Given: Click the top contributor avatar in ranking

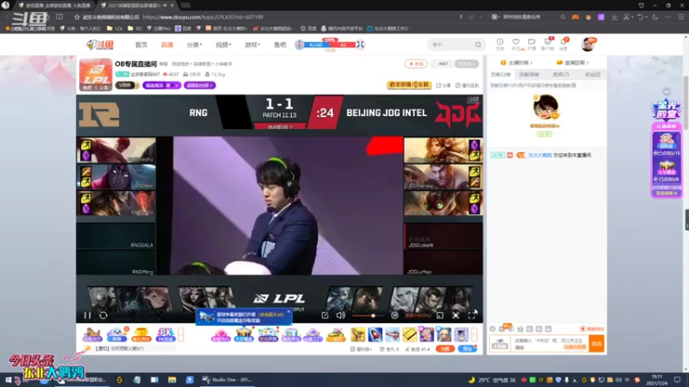Looking at the screenshot, I should click(x=545, y=107).
